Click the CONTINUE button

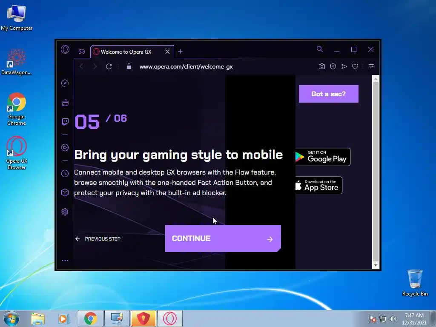pos(223,238)
